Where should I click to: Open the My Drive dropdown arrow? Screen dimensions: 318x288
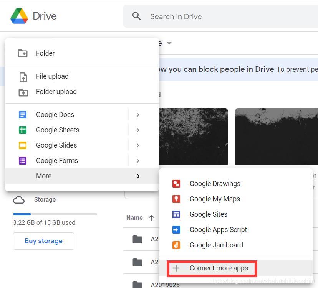[x=169, y=43]
